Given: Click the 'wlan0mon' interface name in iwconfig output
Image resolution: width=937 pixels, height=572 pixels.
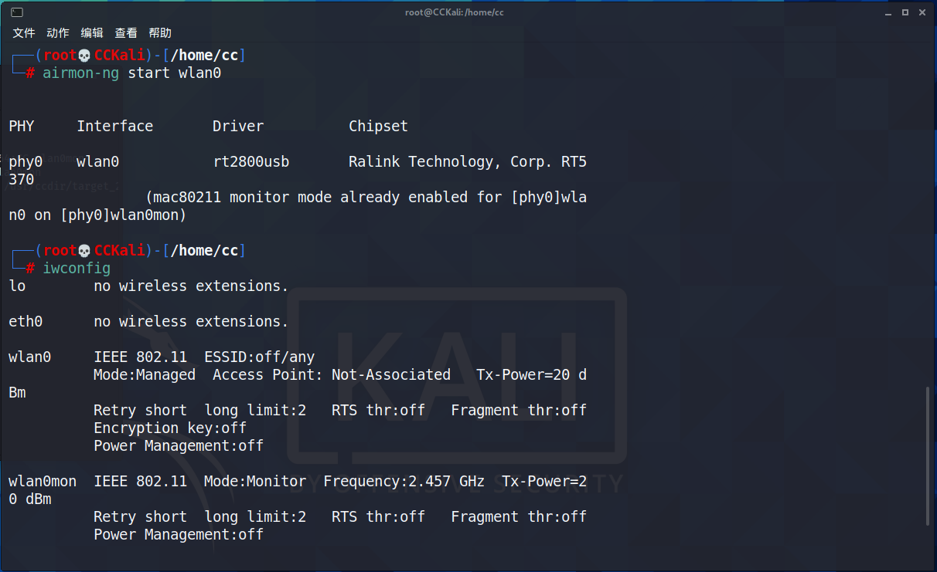Looking at the screenshot, I should [43, 481].
